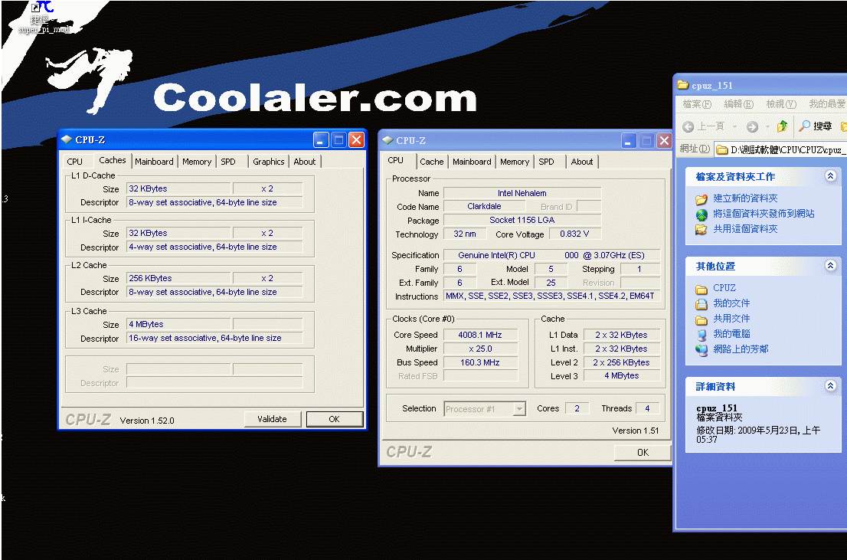Open Memory tab in CPU-Z 1.52

point(197,162)
